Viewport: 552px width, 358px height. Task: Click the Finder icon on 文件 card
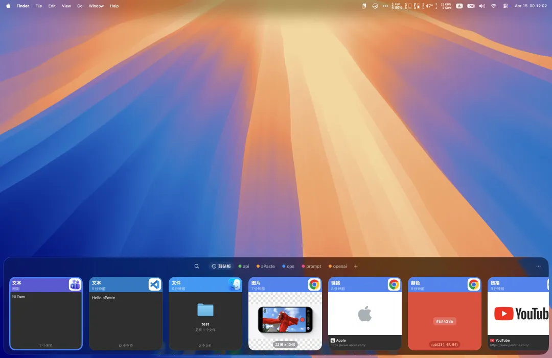point(235,284)
